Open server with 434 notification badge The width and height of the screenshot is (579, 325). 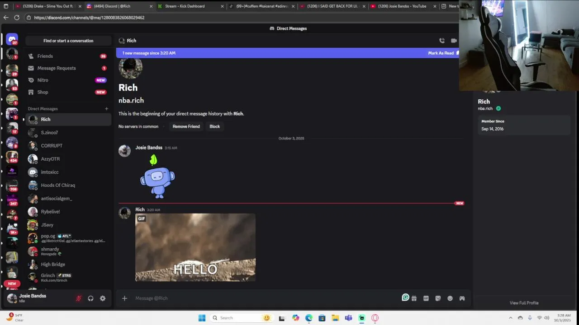click(x=12, y=157)
